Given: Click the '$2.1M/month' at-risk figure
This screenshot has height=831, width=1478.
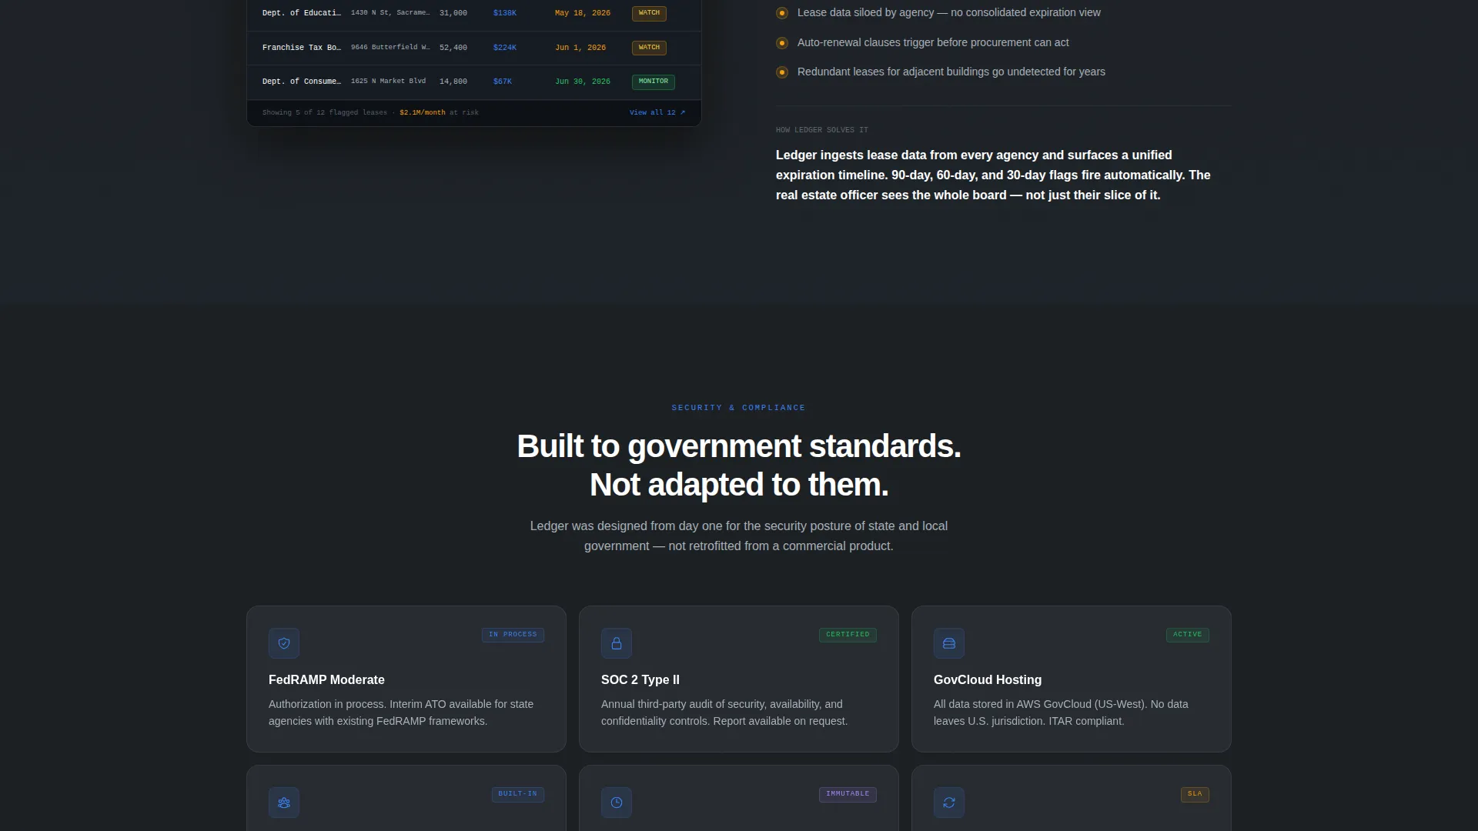Looking at the screenshot, I should (423, 112).
